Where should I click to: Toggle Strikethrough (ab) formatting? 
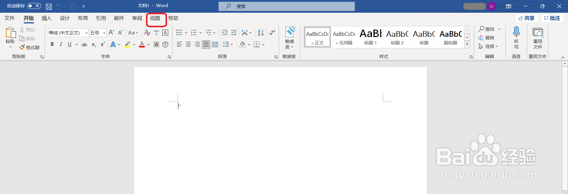click(x=84, y=44)
